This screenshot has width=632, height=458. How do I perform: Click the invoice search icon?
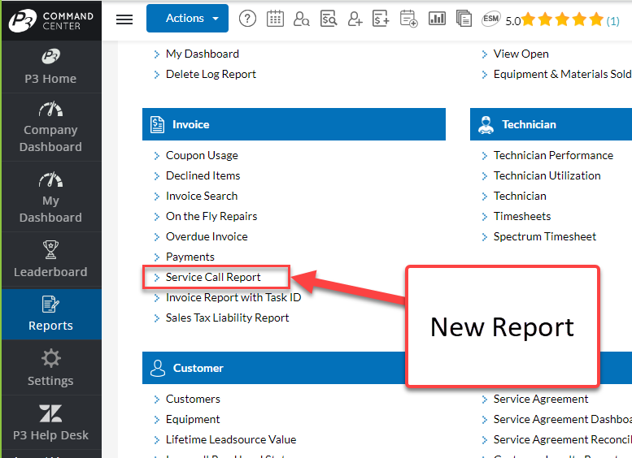coord(329,19)
